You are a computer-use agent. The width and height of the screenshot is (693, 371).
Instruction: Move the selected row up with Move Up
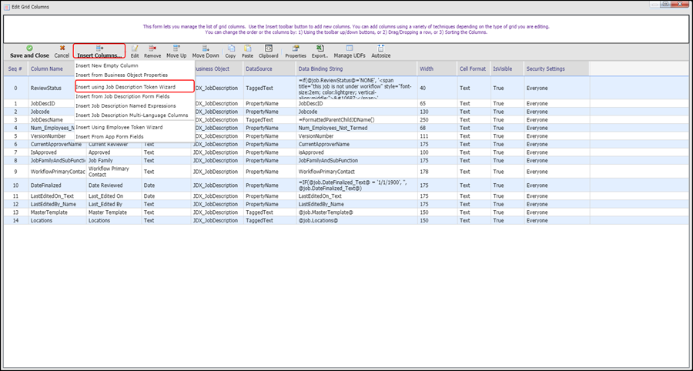(176, 51)
